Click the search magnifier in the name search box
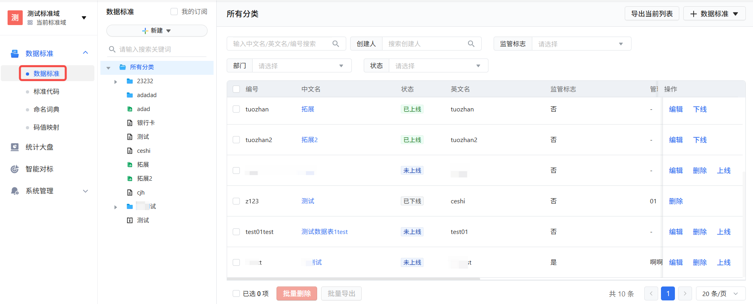This screenshot has height=304, width=753. (x=336, y=44)
